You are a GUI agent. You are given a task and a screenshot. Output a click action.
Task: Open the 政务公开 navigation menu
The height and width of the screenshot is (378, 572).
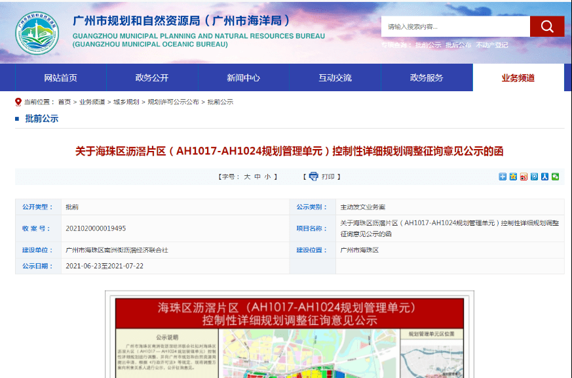tap(152, 78)
